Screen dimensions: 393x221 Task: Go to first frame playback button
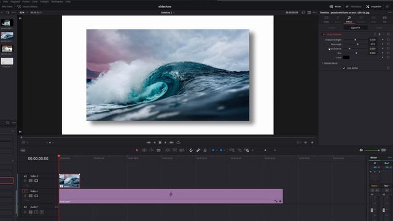pos(149,142)
